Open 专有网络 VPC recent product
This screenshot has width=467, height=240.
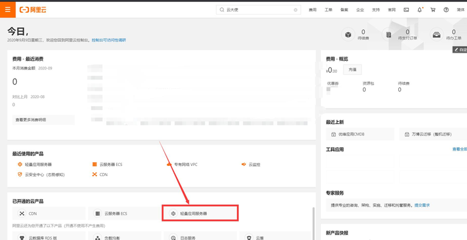pos(186,165)
